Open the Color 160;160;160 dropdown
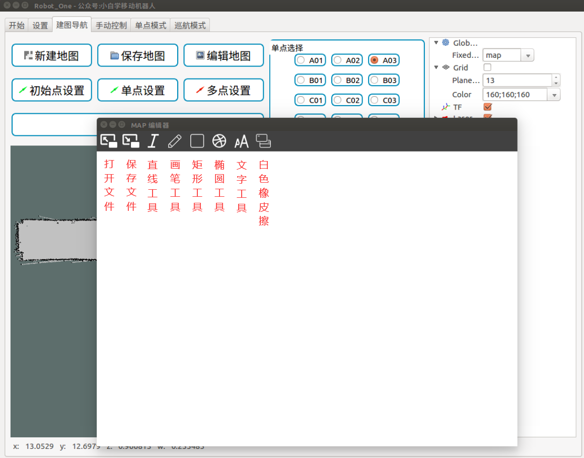This screenshot has width=584, height=458. [554, 95]
